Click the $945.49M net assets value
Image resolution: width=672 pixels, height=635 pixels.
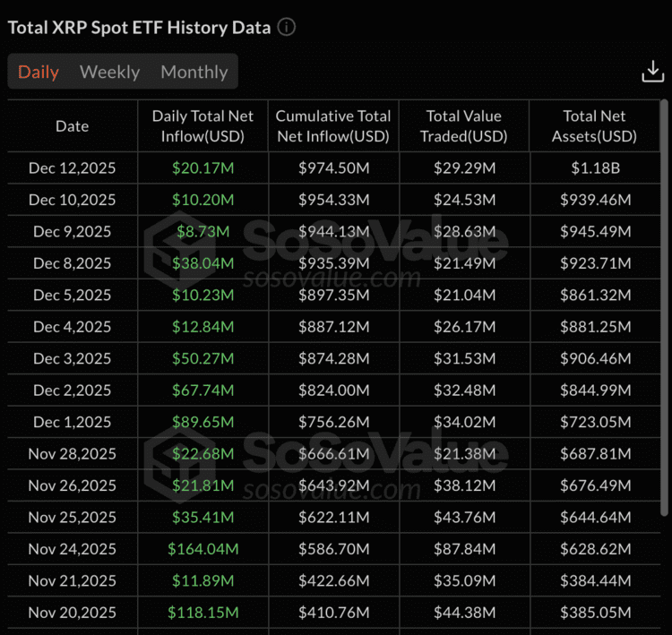pyautogui.click(x=595, y=231)
